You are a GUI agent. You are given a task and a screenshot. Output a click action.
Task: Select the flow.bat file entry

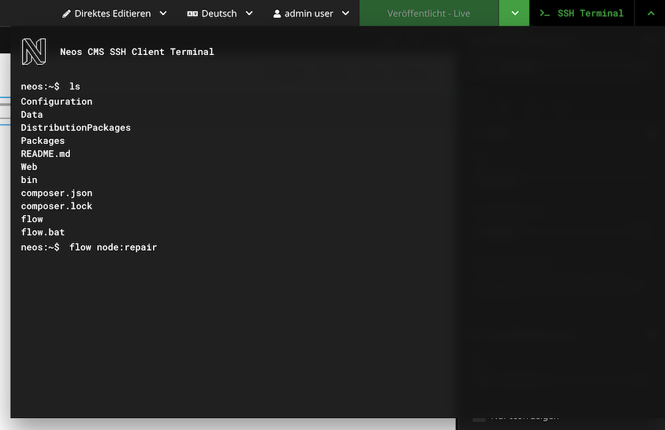point(43,232)
